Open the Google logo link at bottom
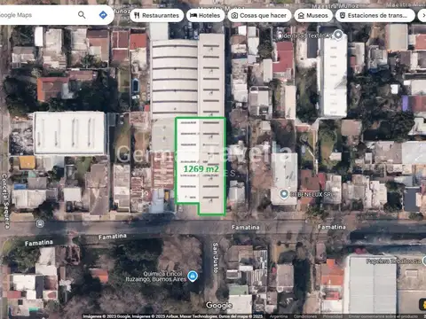The width and height of the screenshot is (426, 319). (219, 305)
